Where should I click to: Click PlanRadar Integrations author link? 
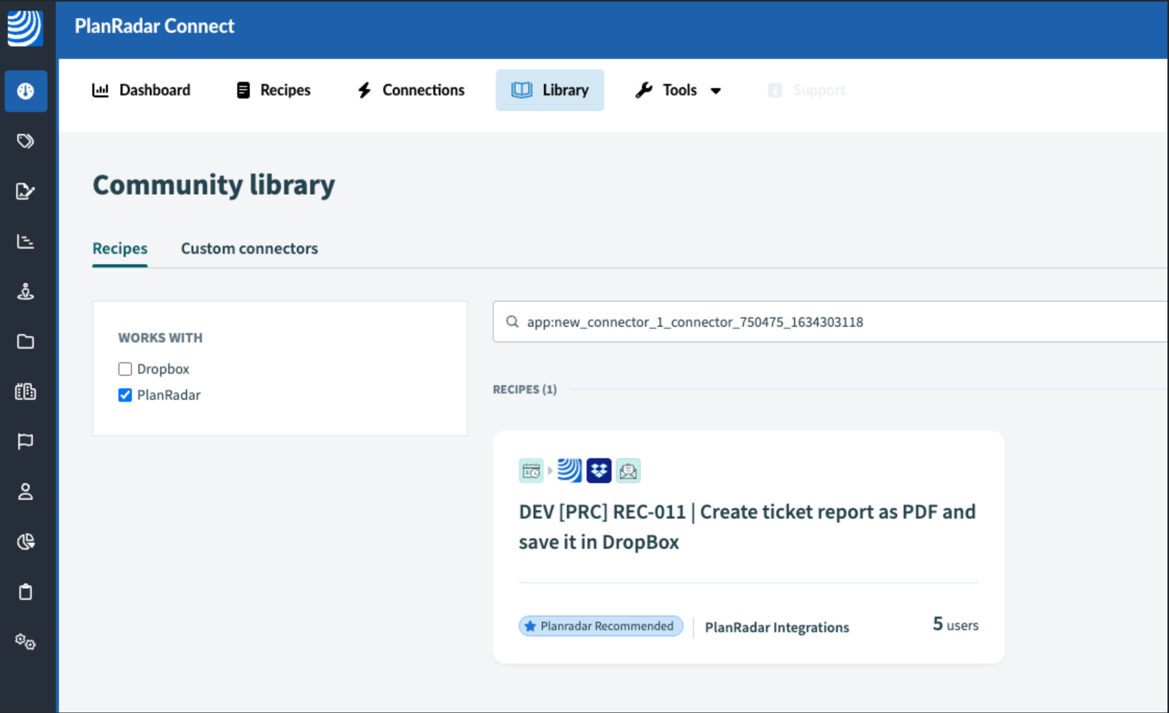pyautogui.click(x=776, y=627)
